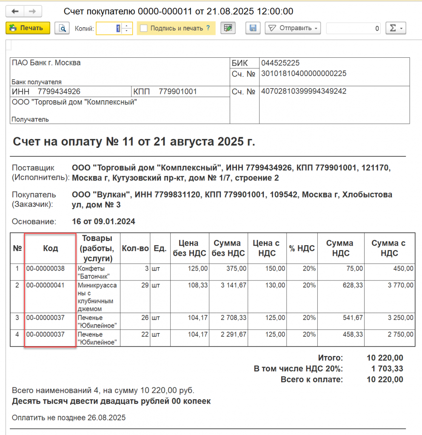Click the Код column header
The height and width of the screenshot is (435, 422).
50,248
